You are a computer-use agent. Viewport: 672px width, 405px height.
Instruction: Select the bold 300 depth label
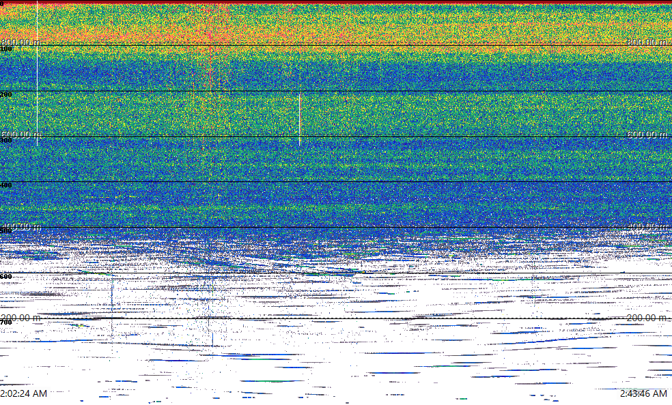[x=6, y=140]
